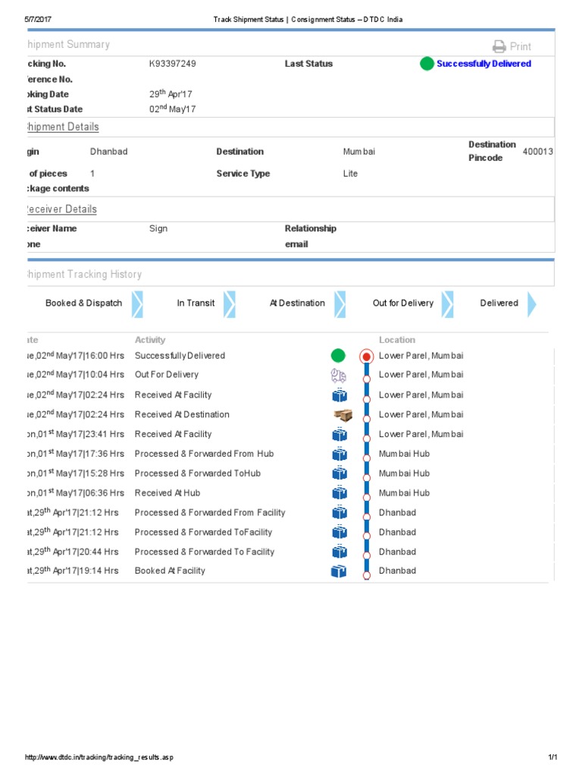Select the Delivered stage step

pos(499,304)
